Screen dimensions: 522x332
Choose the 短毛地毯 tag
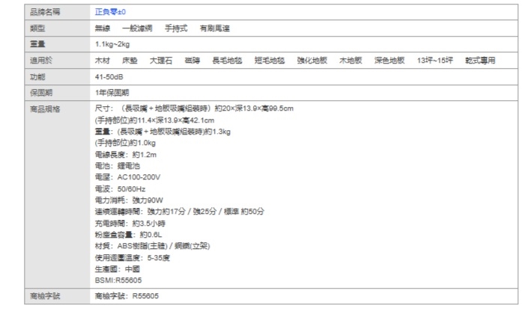click(270, 60)
